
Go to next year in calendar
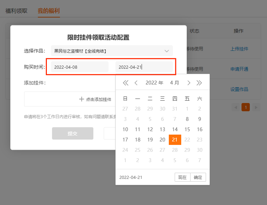pyautogui.click(x=199, y=83)
